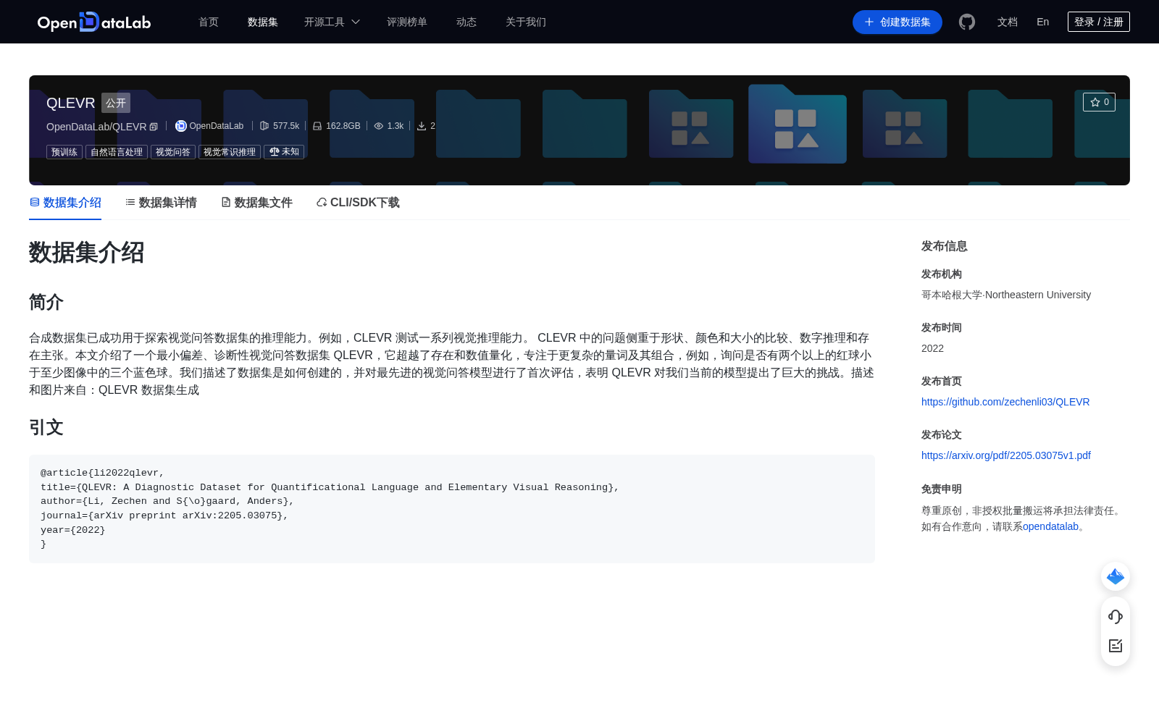Click the 简介 heading
The width and height of the screenshot is (1159, 724).
(x=46, y=302)
